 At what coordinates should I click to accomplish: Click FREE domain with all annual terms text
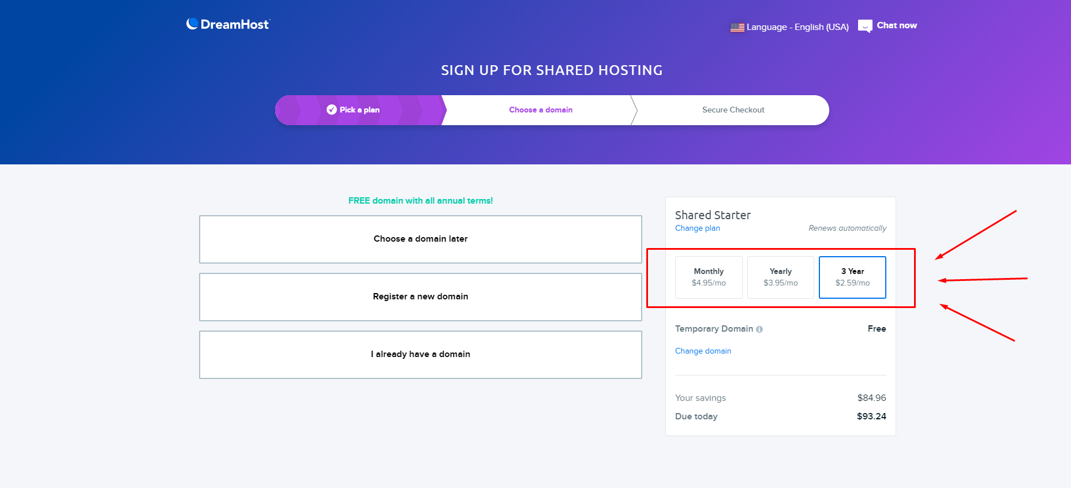click(x=421, y=201)
